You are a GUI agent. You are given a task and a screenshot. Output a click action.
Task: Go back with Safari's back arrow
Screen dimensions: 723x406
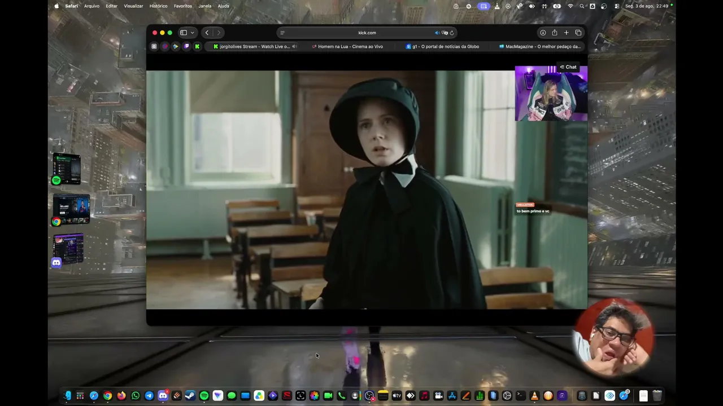point(207,33)
